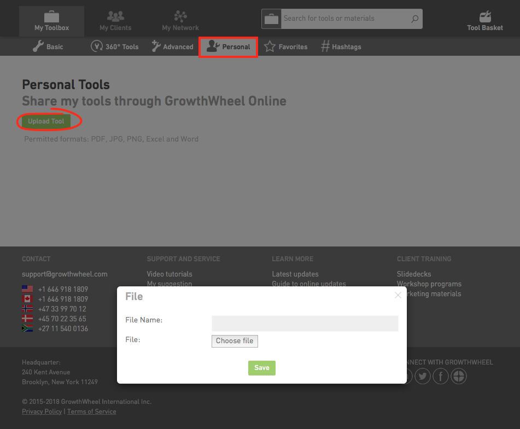The width and height of the screenshot is (520, 429).
Task: Click the Denmark flag icon
Action: pyautogui.click(x=27, y=319)
